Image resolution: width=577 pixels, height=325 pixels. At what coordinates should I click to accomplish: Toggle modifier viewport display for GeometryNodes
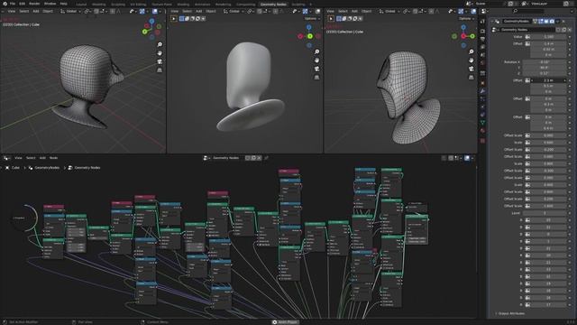coord(546,22)
